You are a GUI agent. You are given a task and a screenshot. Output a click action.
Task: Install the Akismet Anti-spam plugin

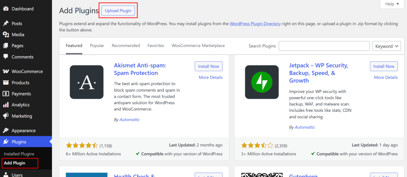tap(209, 66)
